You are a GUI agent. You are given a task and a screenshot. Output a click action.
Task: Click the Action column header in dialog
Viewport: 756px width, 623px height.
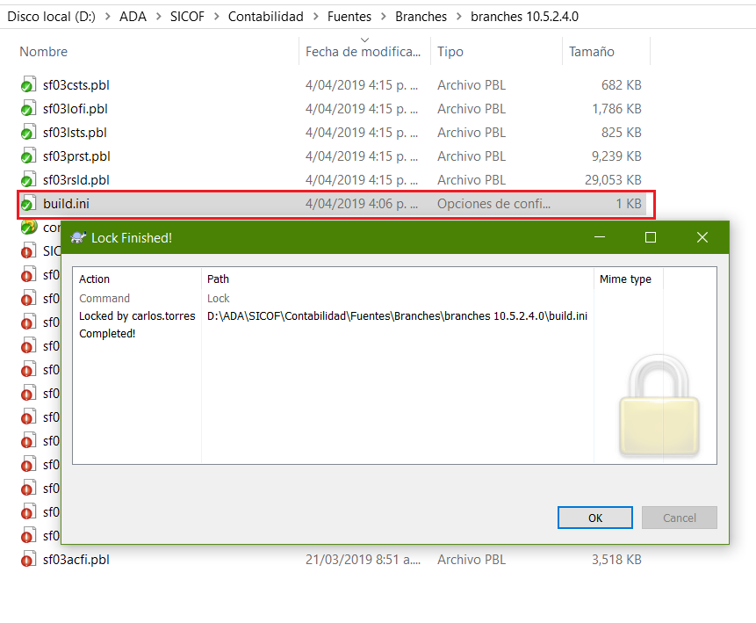(x=95, y=279)
